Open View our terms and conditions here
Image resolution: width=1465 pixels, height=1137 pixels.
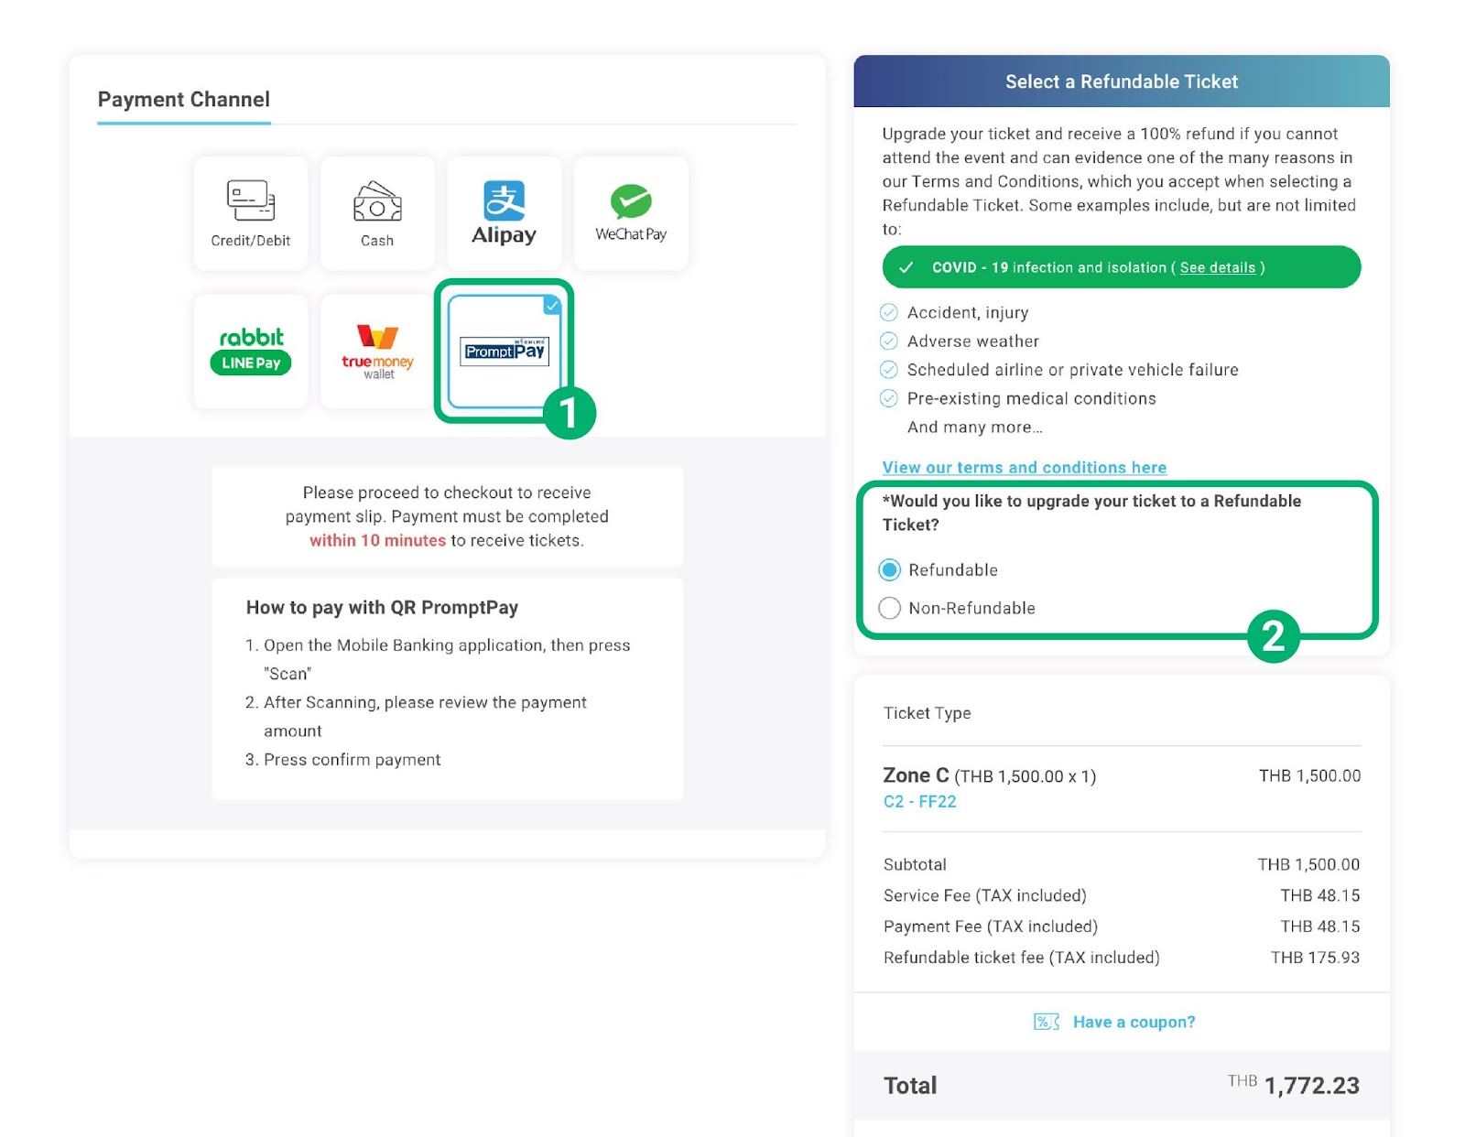(1024, 468)
